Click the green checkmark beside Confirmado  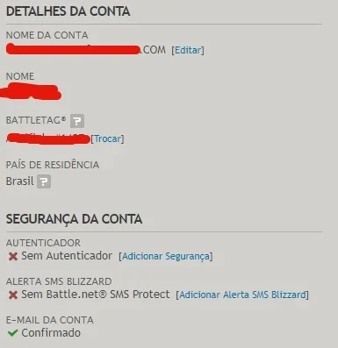tap(12, 333)
